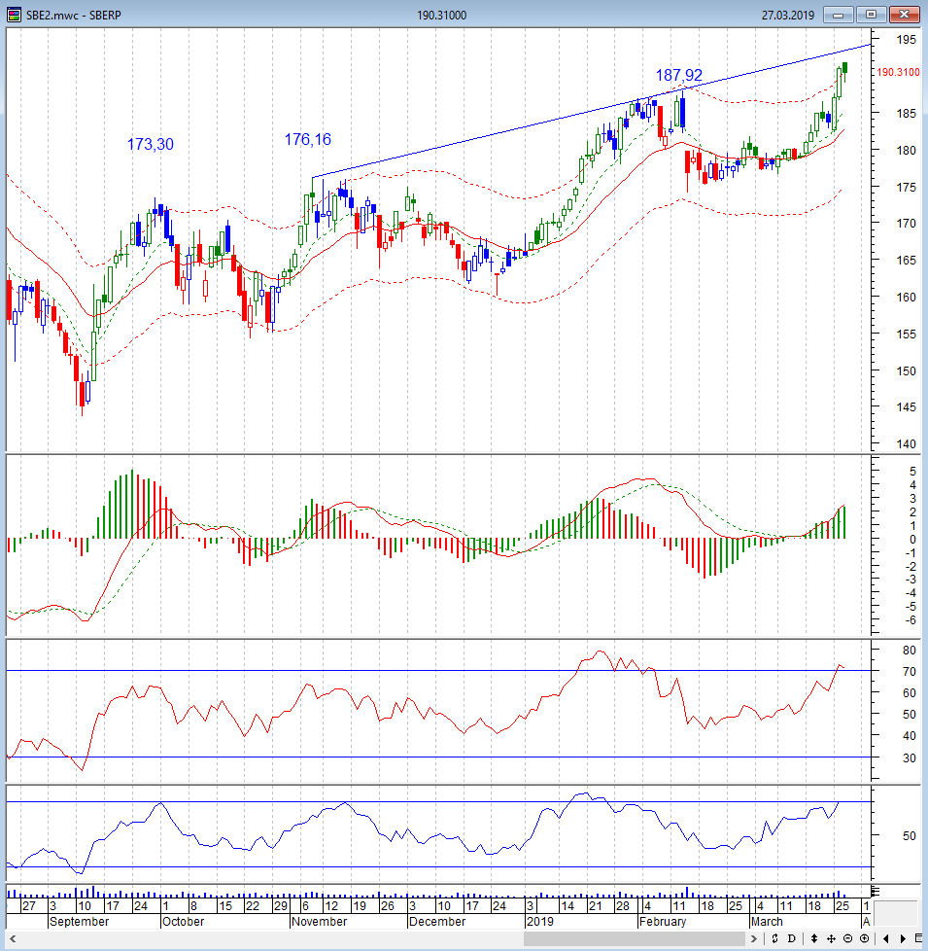Click the 'D' daily periodicity button
928x951 pixels.
tap(792, 938)
